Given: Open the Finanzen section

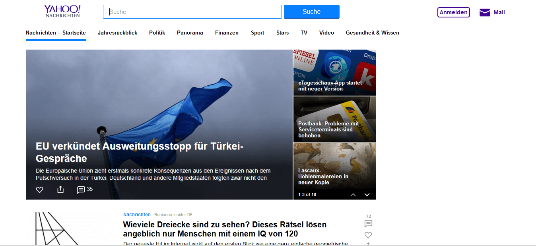Looking at the screenshot, I should pos(227,33).
